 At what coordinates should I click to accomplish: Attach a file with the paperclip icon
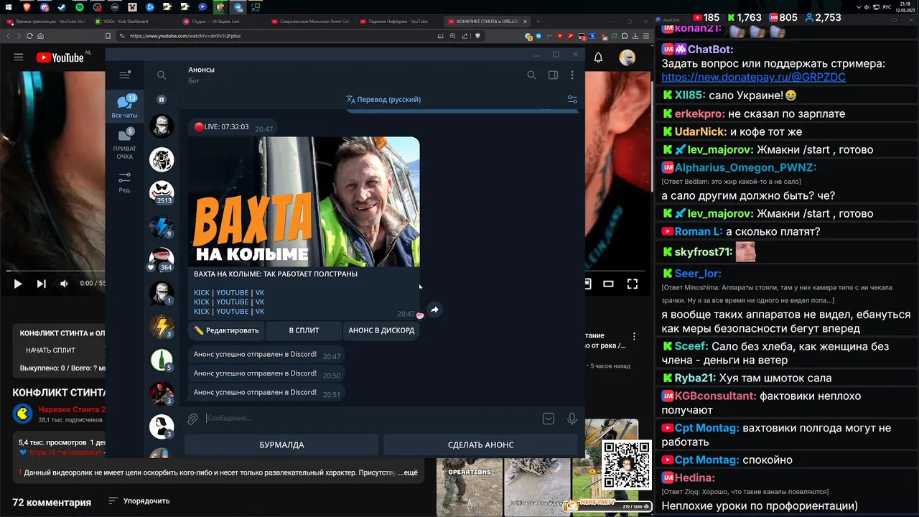coord(192,419)
